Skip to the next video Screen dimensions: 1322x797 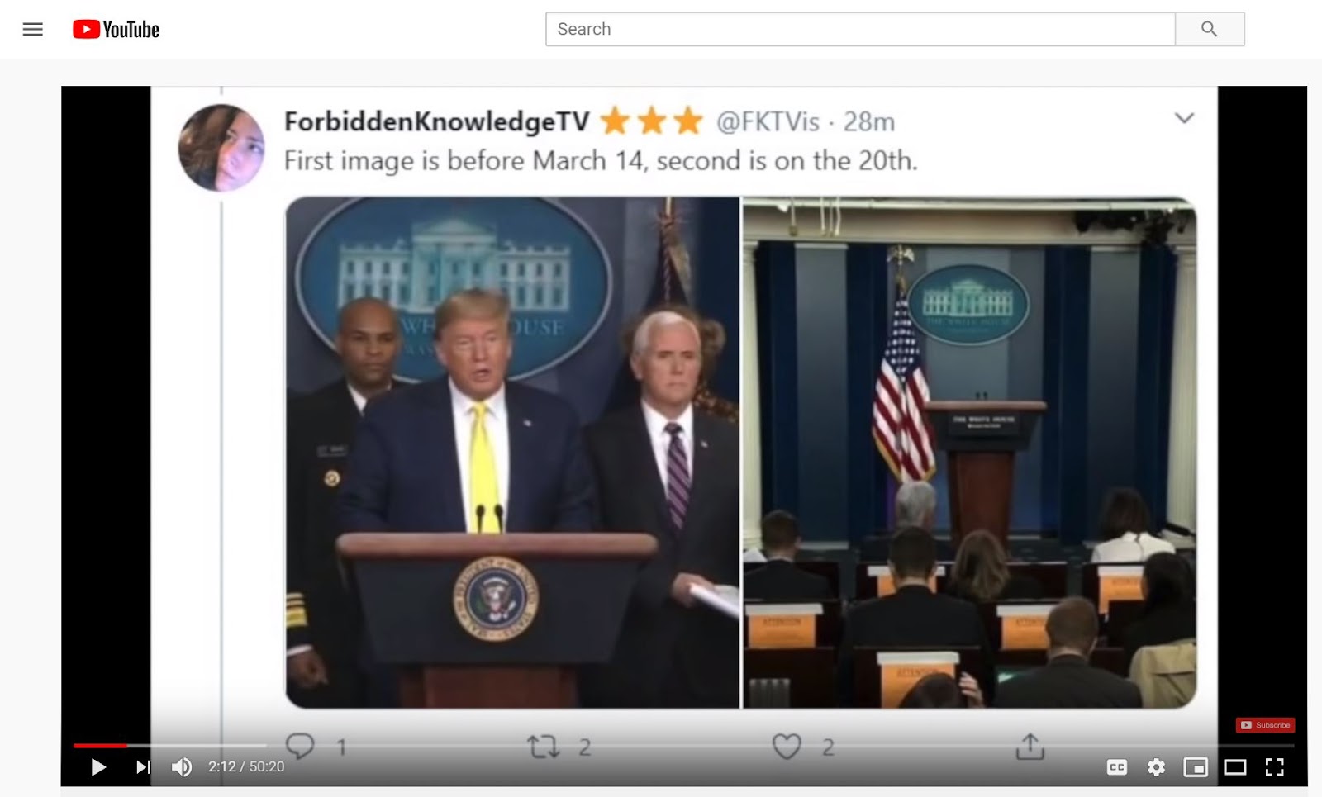pos(143,767)
